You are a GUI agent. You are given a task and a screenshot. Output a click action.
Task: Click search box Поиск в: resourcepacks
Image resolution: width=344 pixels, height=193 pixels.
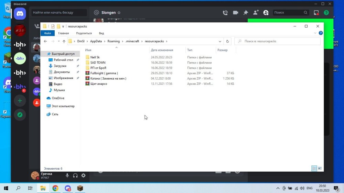pyautogui.click(x=277, y=41)
